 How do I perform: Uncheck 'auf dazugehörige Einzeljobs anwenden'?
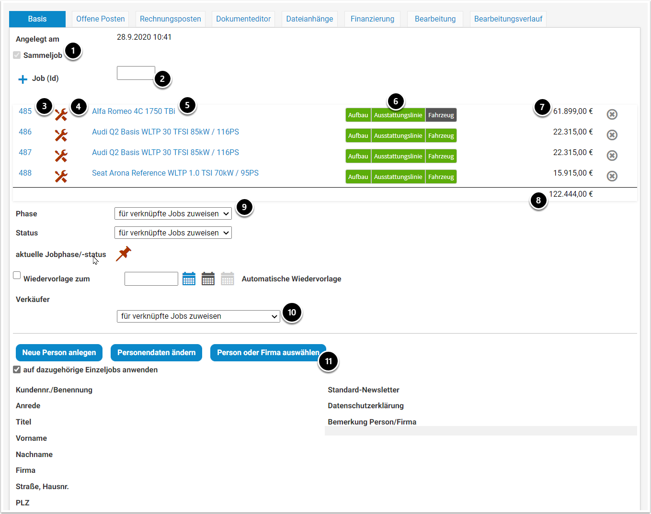click(17, 369)
